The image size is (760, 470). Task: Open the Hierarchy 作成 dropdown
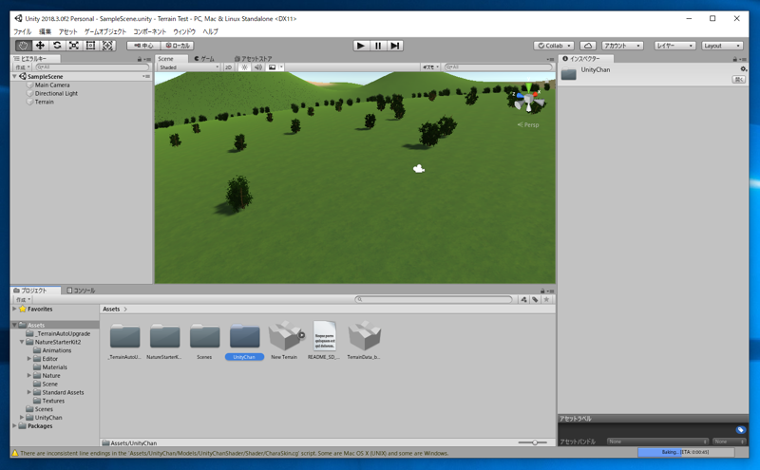tap(23, 67)
